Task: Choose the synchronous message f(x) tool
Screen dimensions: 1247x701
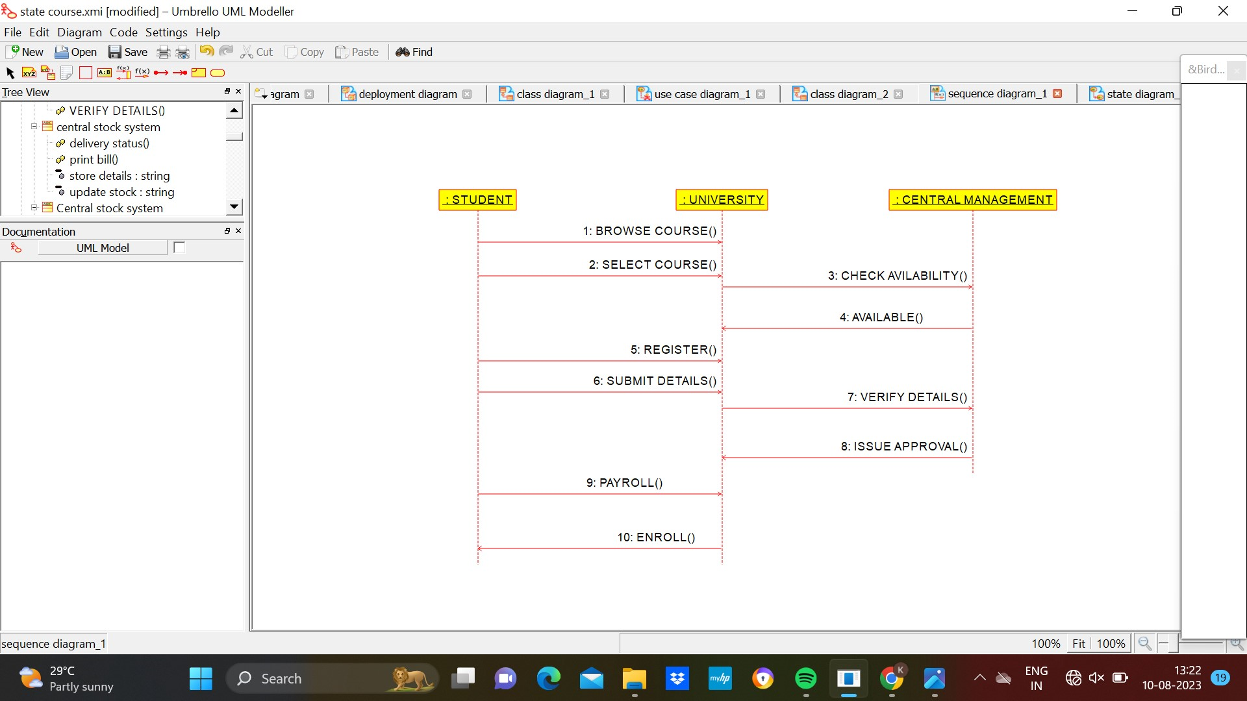Action: tap(123, 73)
